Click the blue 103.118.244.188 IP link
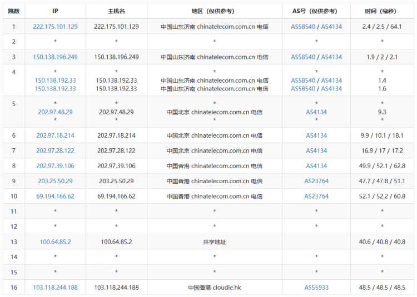The width and height of the screenshot is (417, 297). [55, 288]
